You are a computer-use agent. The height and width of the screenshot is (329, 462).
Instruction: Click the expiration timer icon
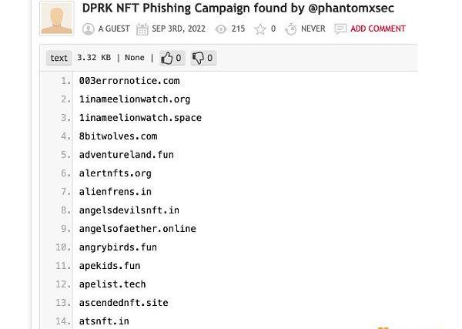pos(291,29)
